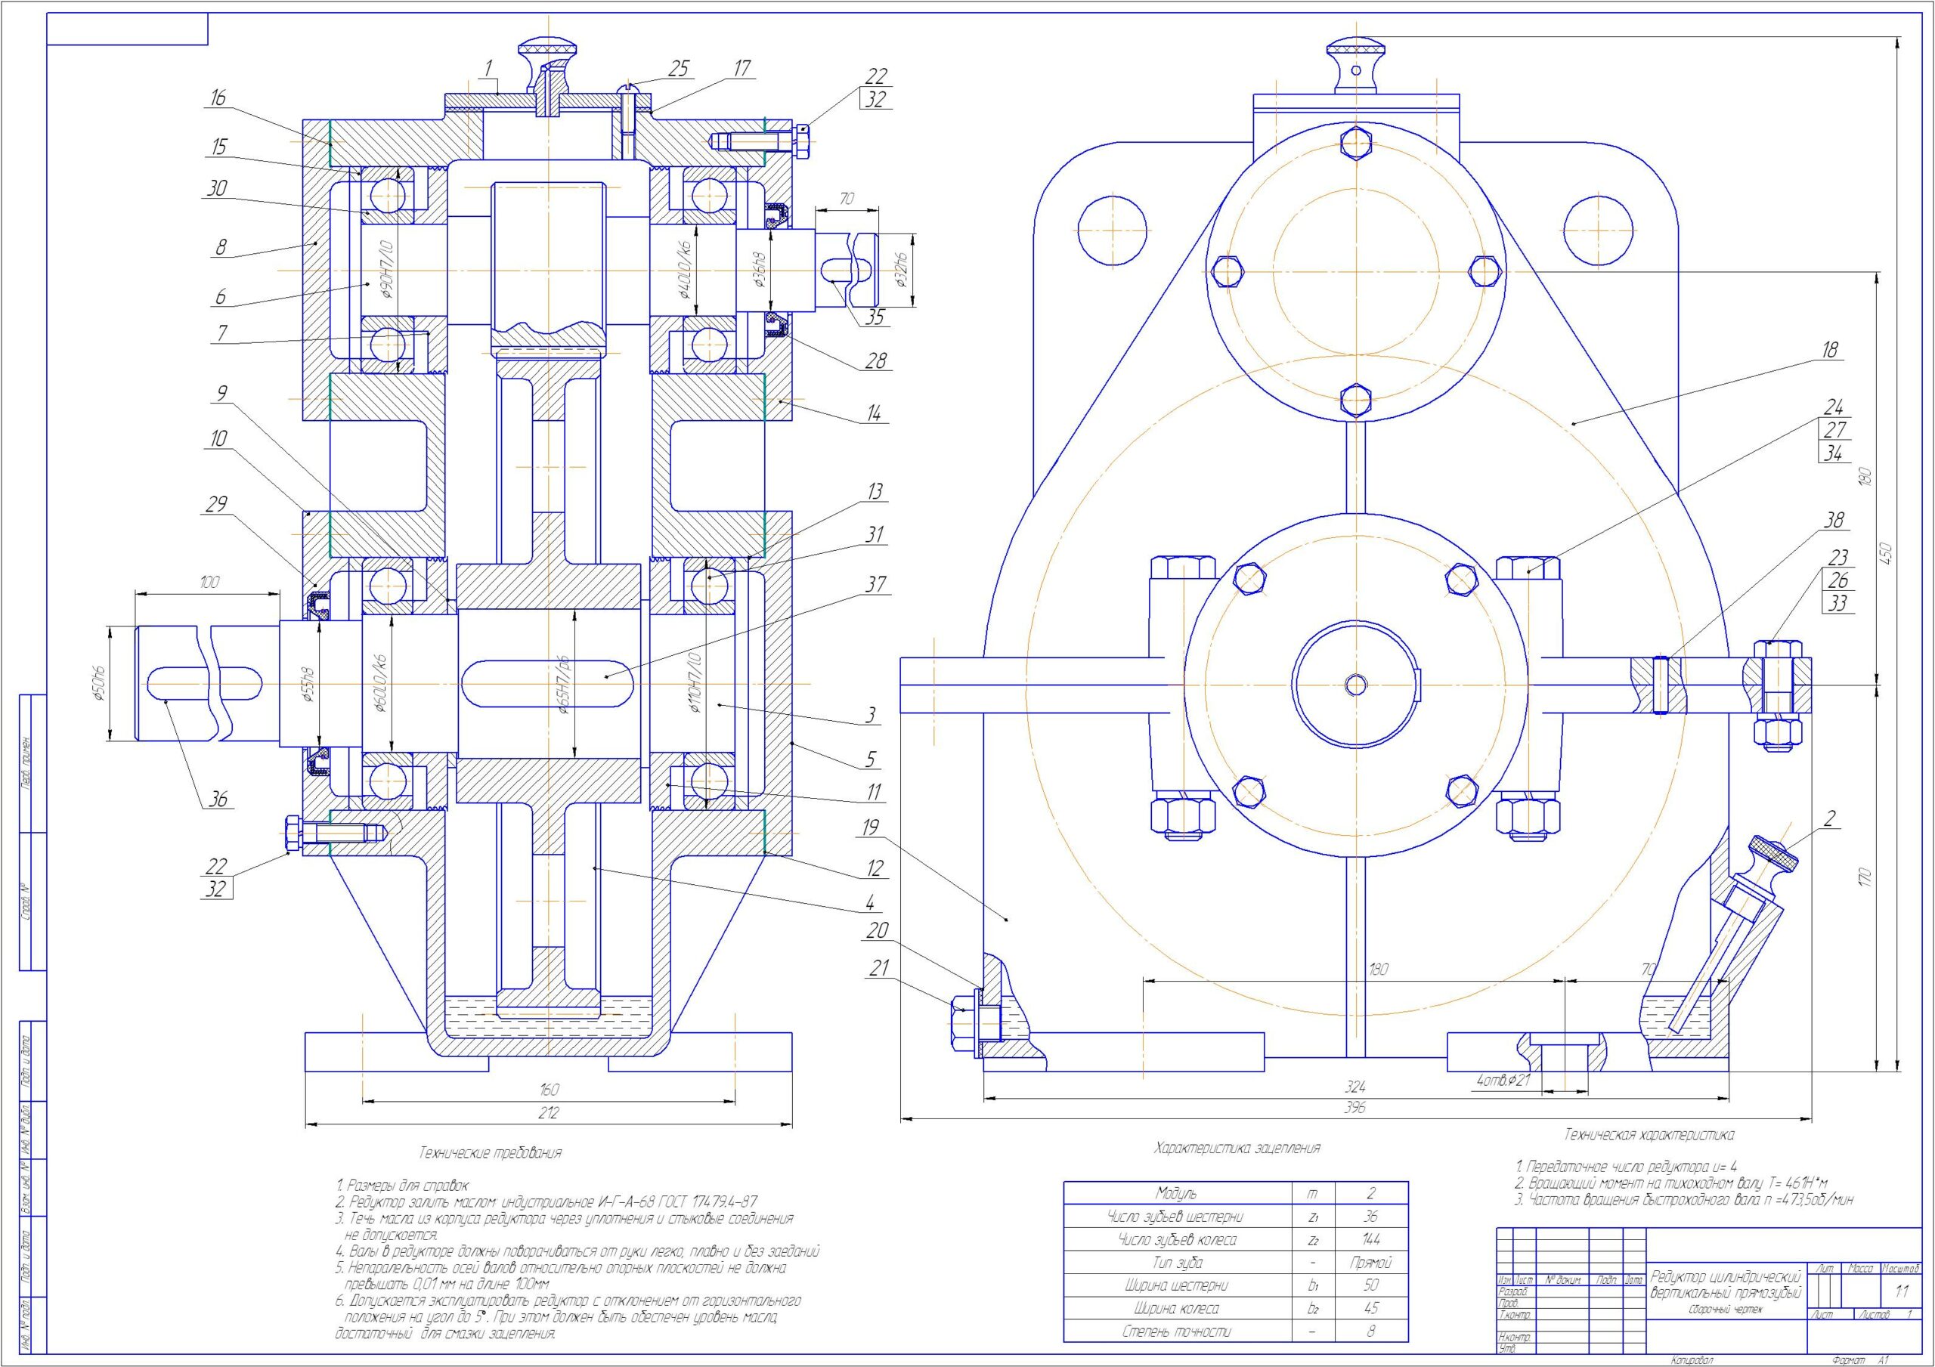Viewport: 1935px width, 1367px height.
Task: Click part callout number 16
Action: pyautogui.click(x=218, y=97)
